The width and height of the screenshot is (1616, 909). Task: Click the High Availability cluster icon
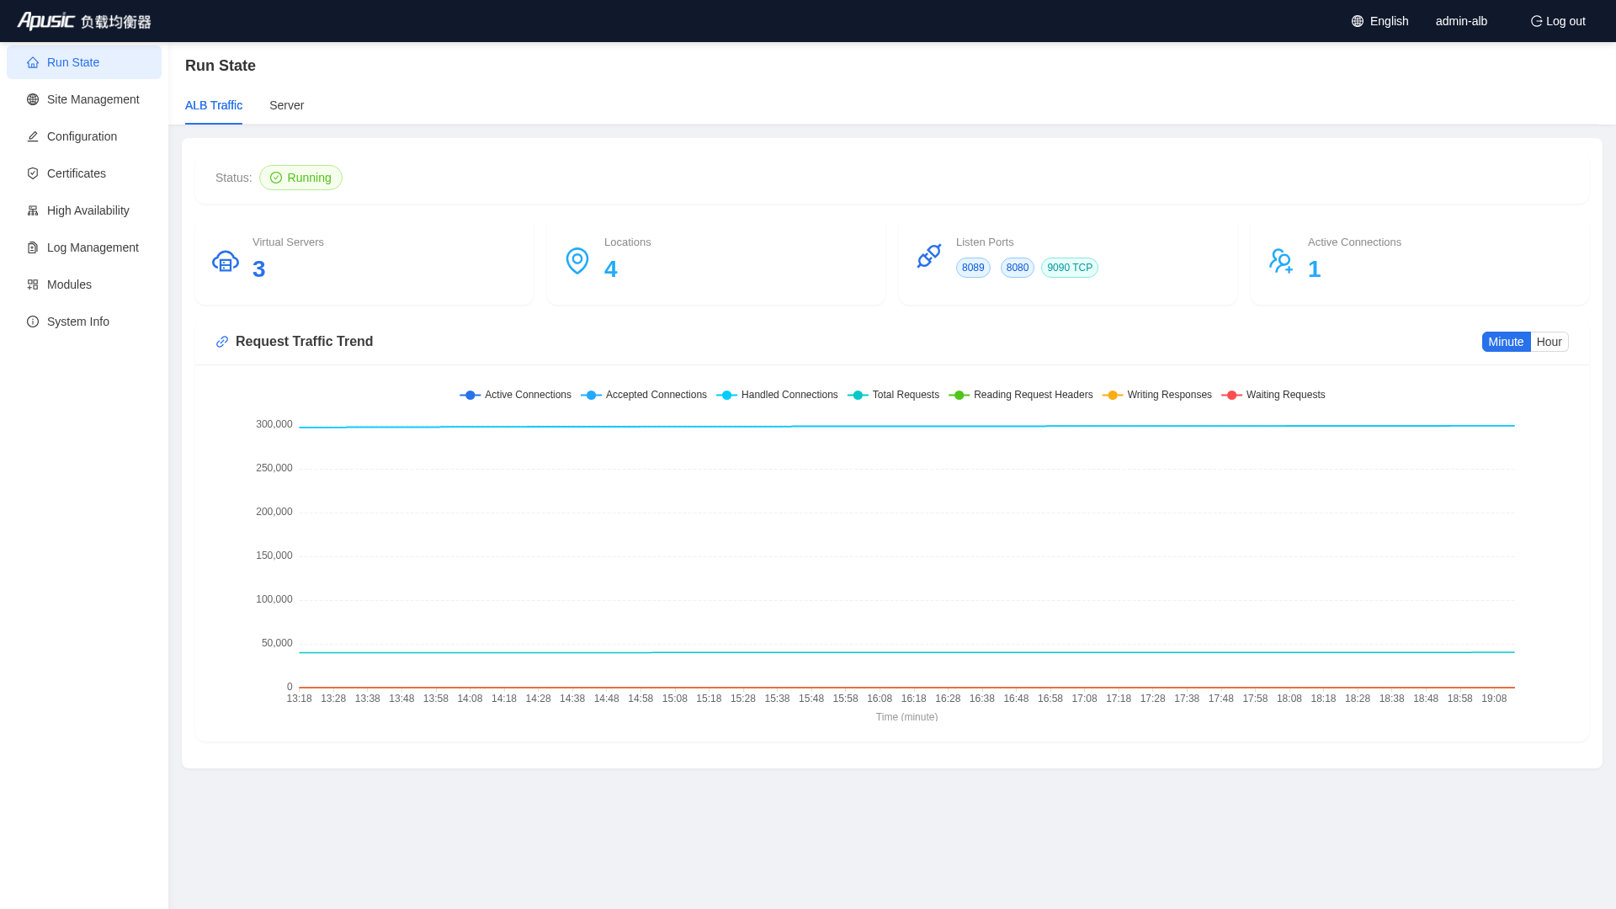click(x=33, y=210)
